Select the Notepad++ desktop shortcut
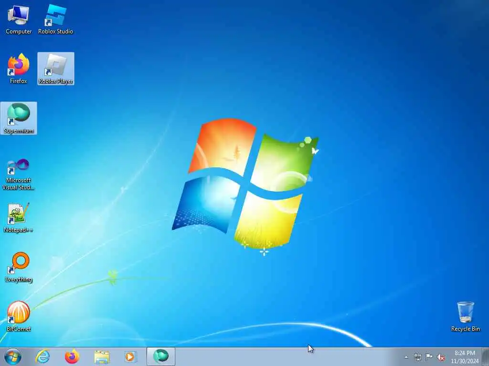This screenshot has height=366, width=489. pos(19,217)
